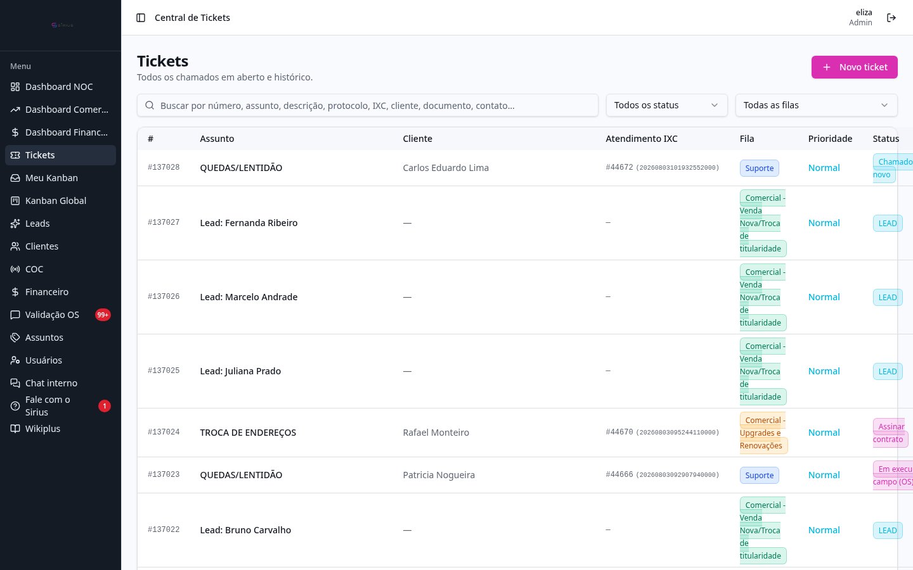This screenshot has width=913, height=570.
Task: Click the Prioridade column header
Action: coord(830,139)
